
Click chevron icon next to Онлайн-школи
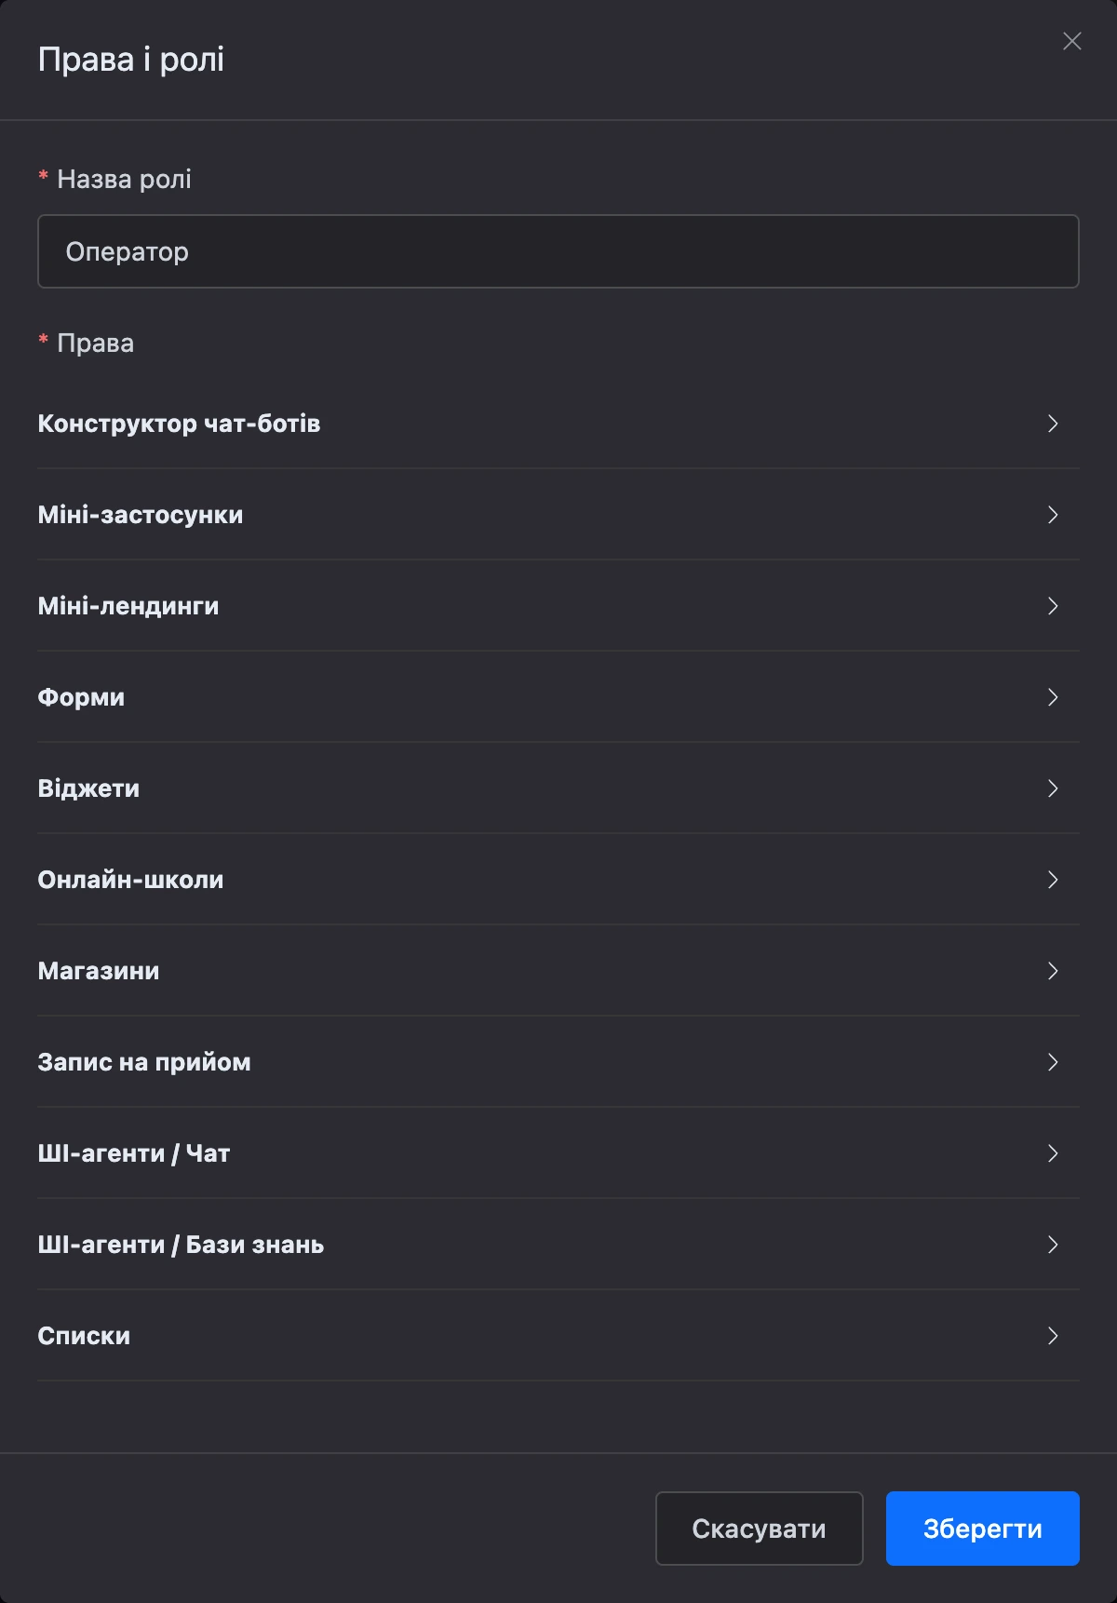click(1053, 880)
